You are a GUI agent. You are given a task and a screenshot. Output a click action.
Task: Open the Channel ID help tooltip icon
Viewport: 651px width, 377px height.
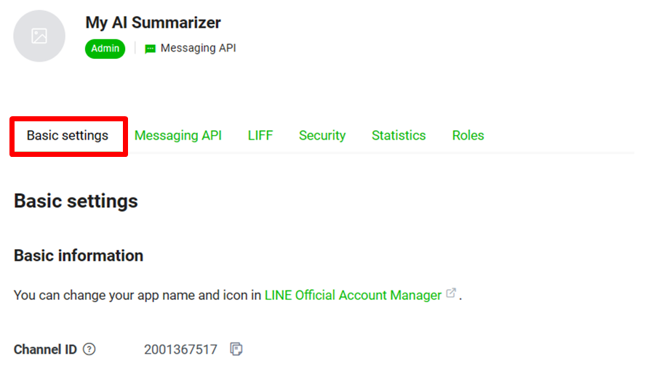[x=89, y=349]
